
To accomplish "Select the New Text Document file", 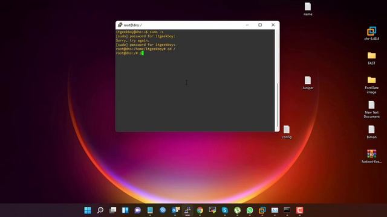I will point(371,110).
